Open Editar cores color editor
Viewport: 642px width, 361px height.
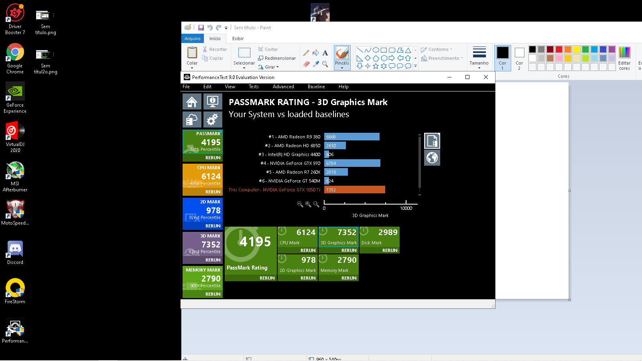click(624, 58)
